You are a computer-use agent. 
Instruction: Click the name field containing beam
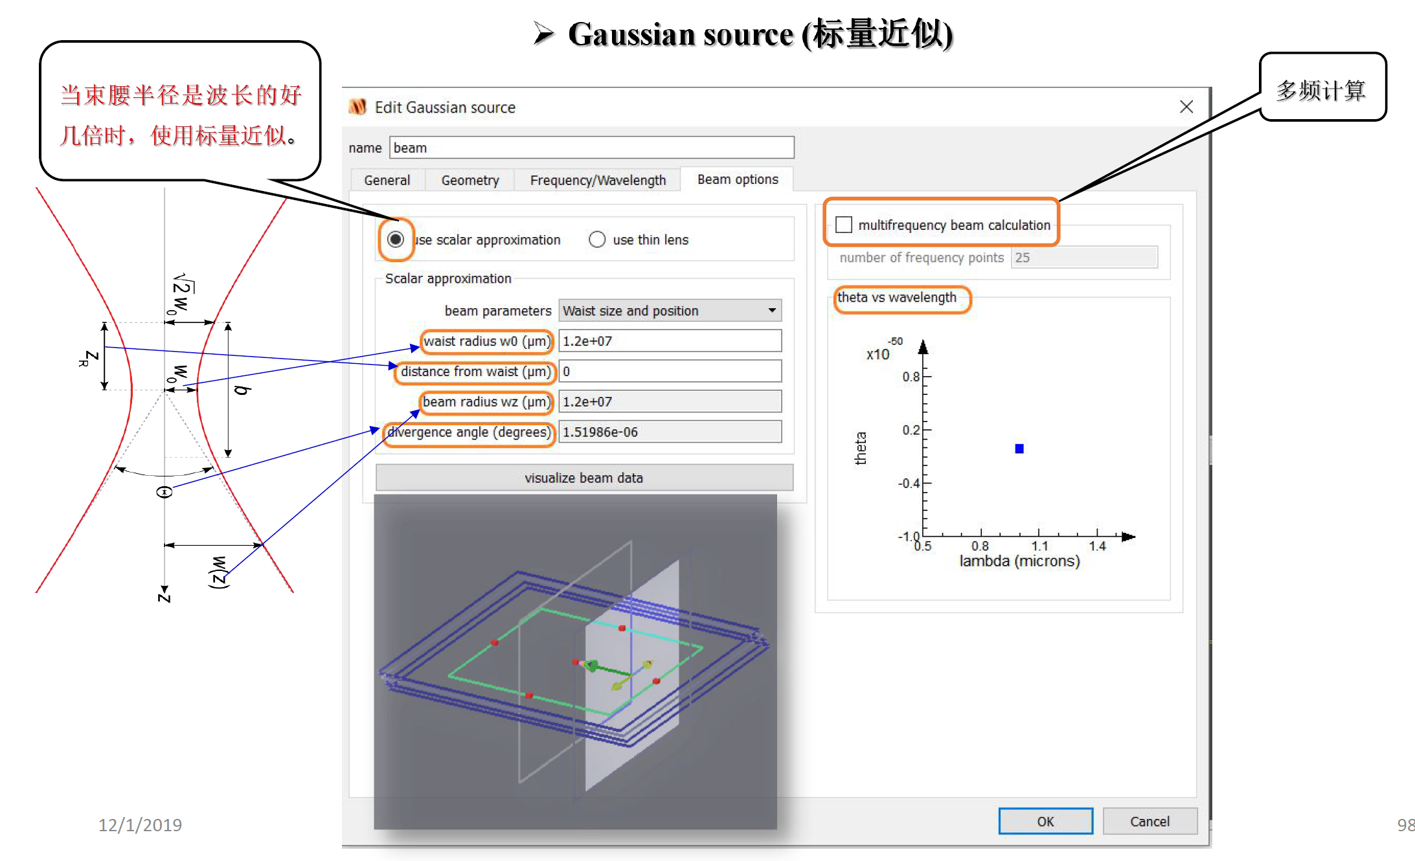[x=591, y=148]
